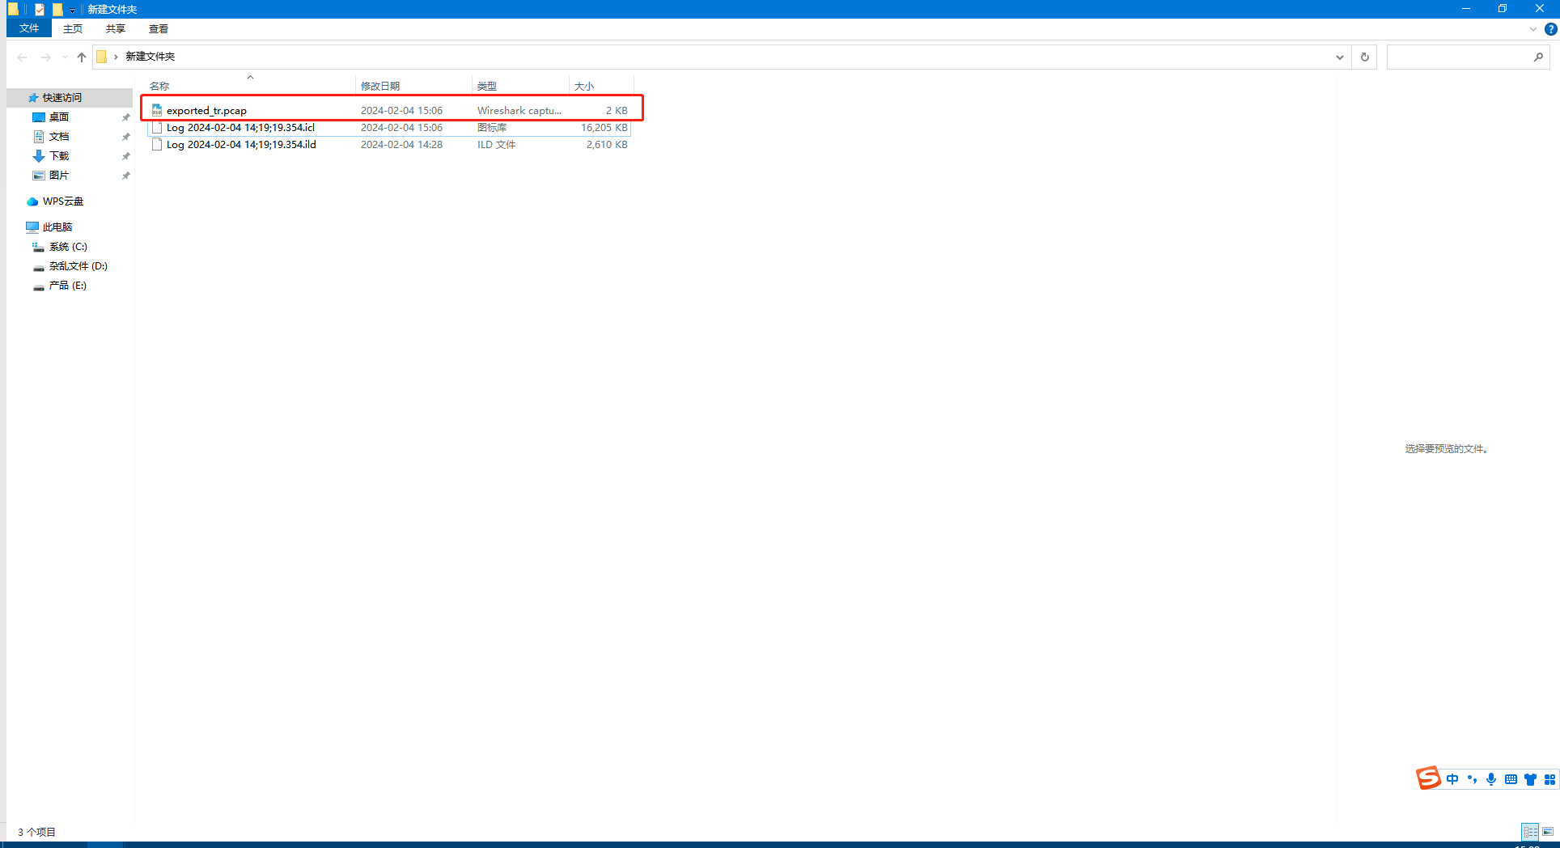Click the file icon of the .ild log
This screenshot has height=848, width=1560.
tap(157, 145)
